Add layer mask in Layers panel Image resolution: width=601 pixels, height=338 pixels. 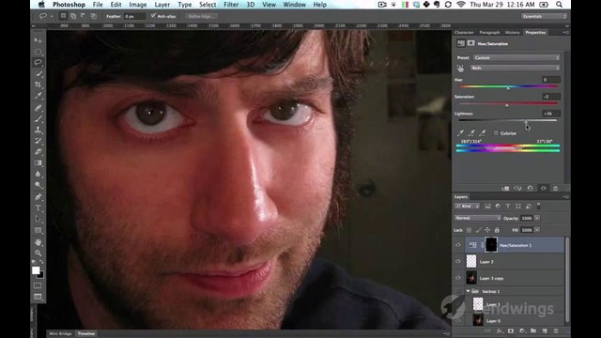(511, 330)
